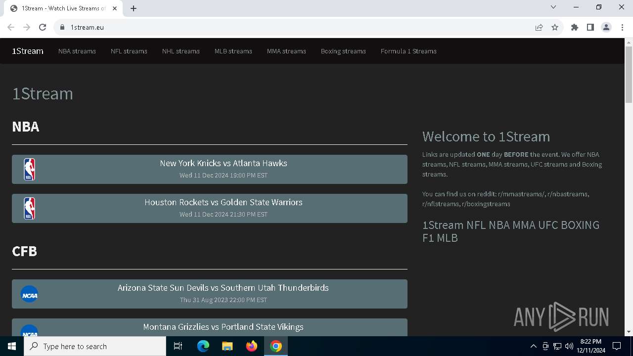633x356 pixels.
Task: Go to NFL streams menu item
Action: (x=129, y=51)
